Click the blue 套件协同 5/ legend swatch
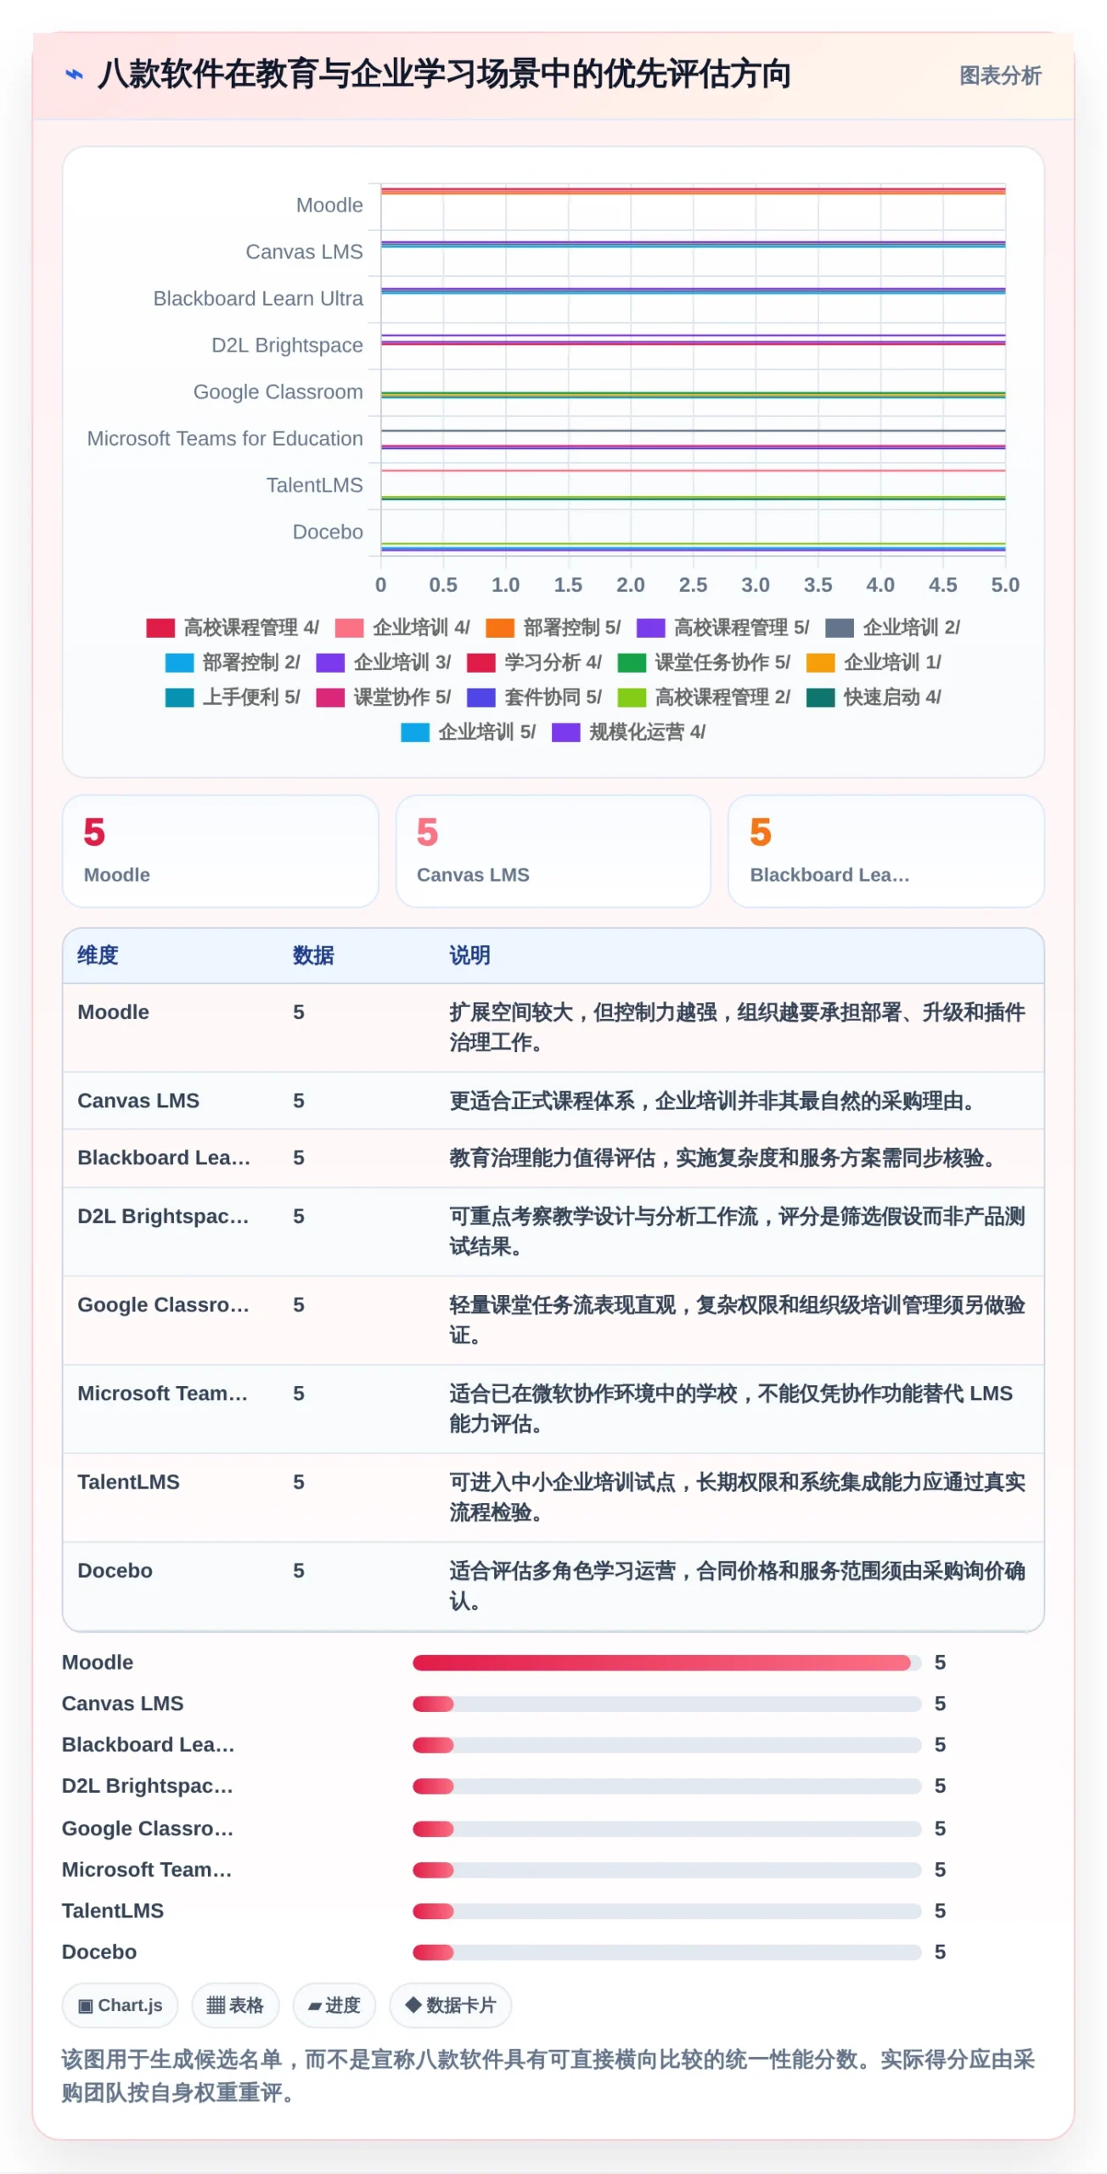Screen dimensions: 1107x2174 481,697
